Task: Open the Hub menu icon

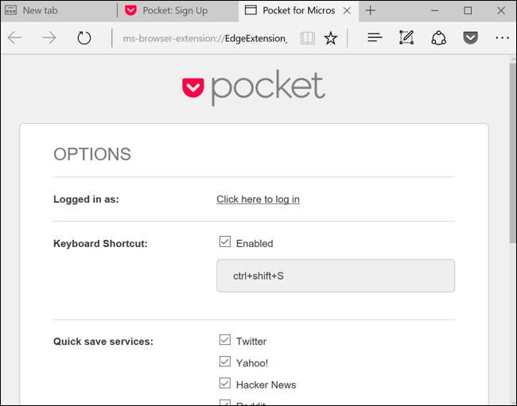Action: [x=375, y=38]
